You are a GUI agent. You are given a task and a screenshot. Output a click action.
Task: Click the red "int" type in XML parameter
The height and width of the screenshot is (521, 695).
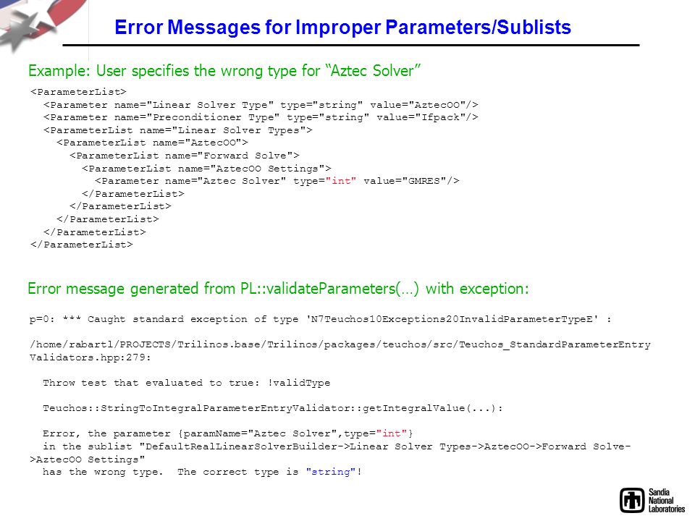tap(341, 181)
